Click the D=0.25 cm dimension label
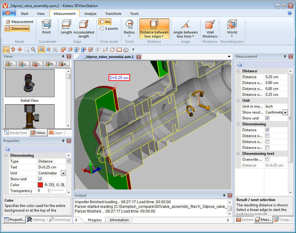Image resolution: width=296 pixels, height=233 pixels. click(119, 78)
